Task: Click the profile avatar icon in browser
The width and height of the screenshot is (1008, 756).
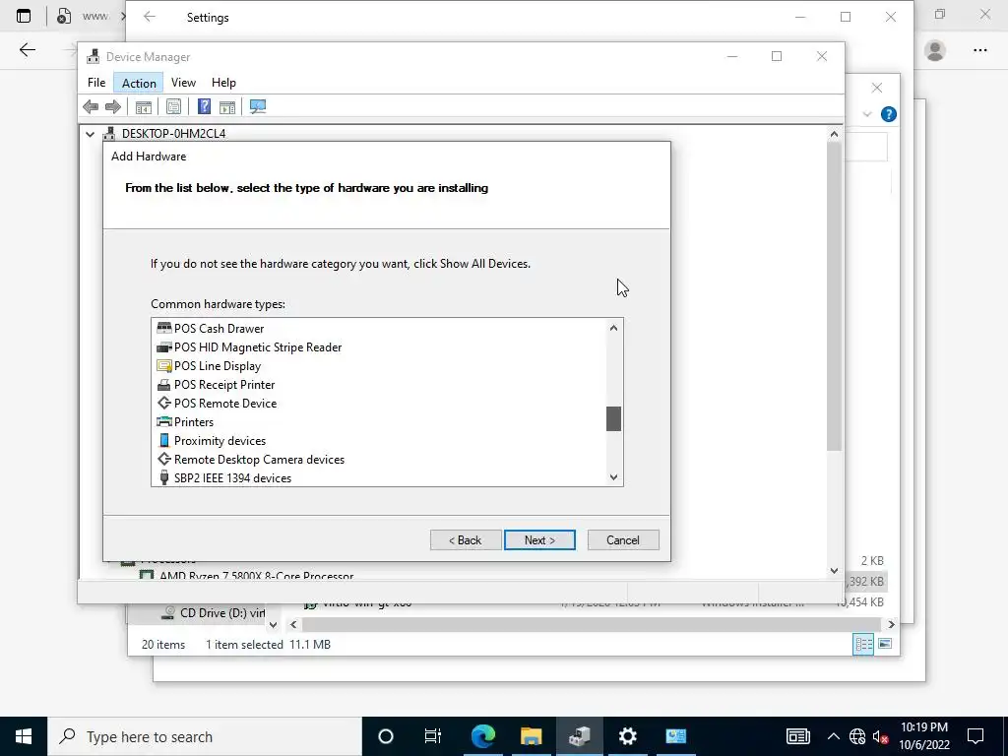Action: (x=935, y=50)
